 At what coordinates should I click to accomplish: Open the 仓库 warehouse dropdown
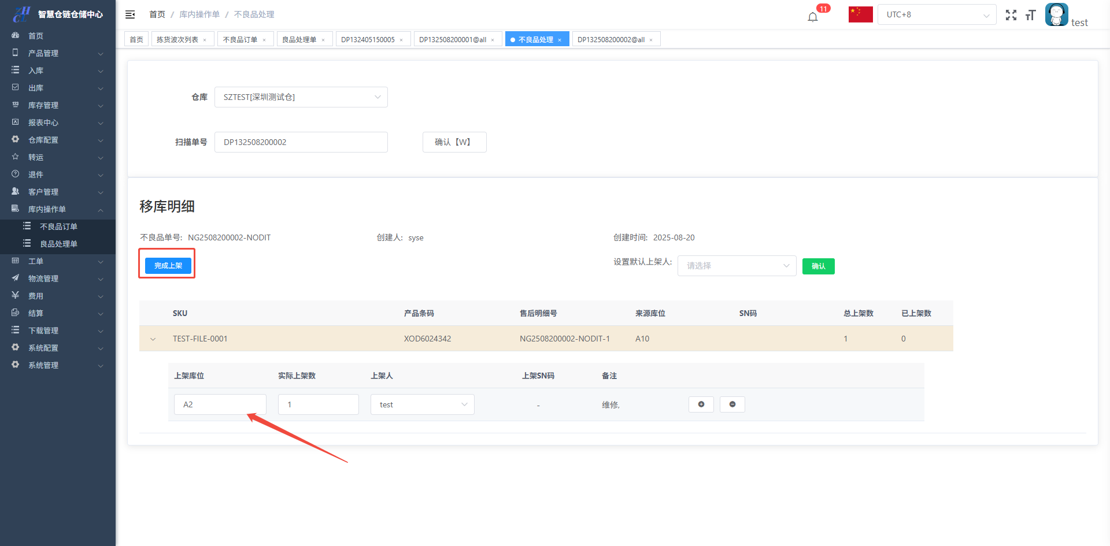click(x=301, y=97)
